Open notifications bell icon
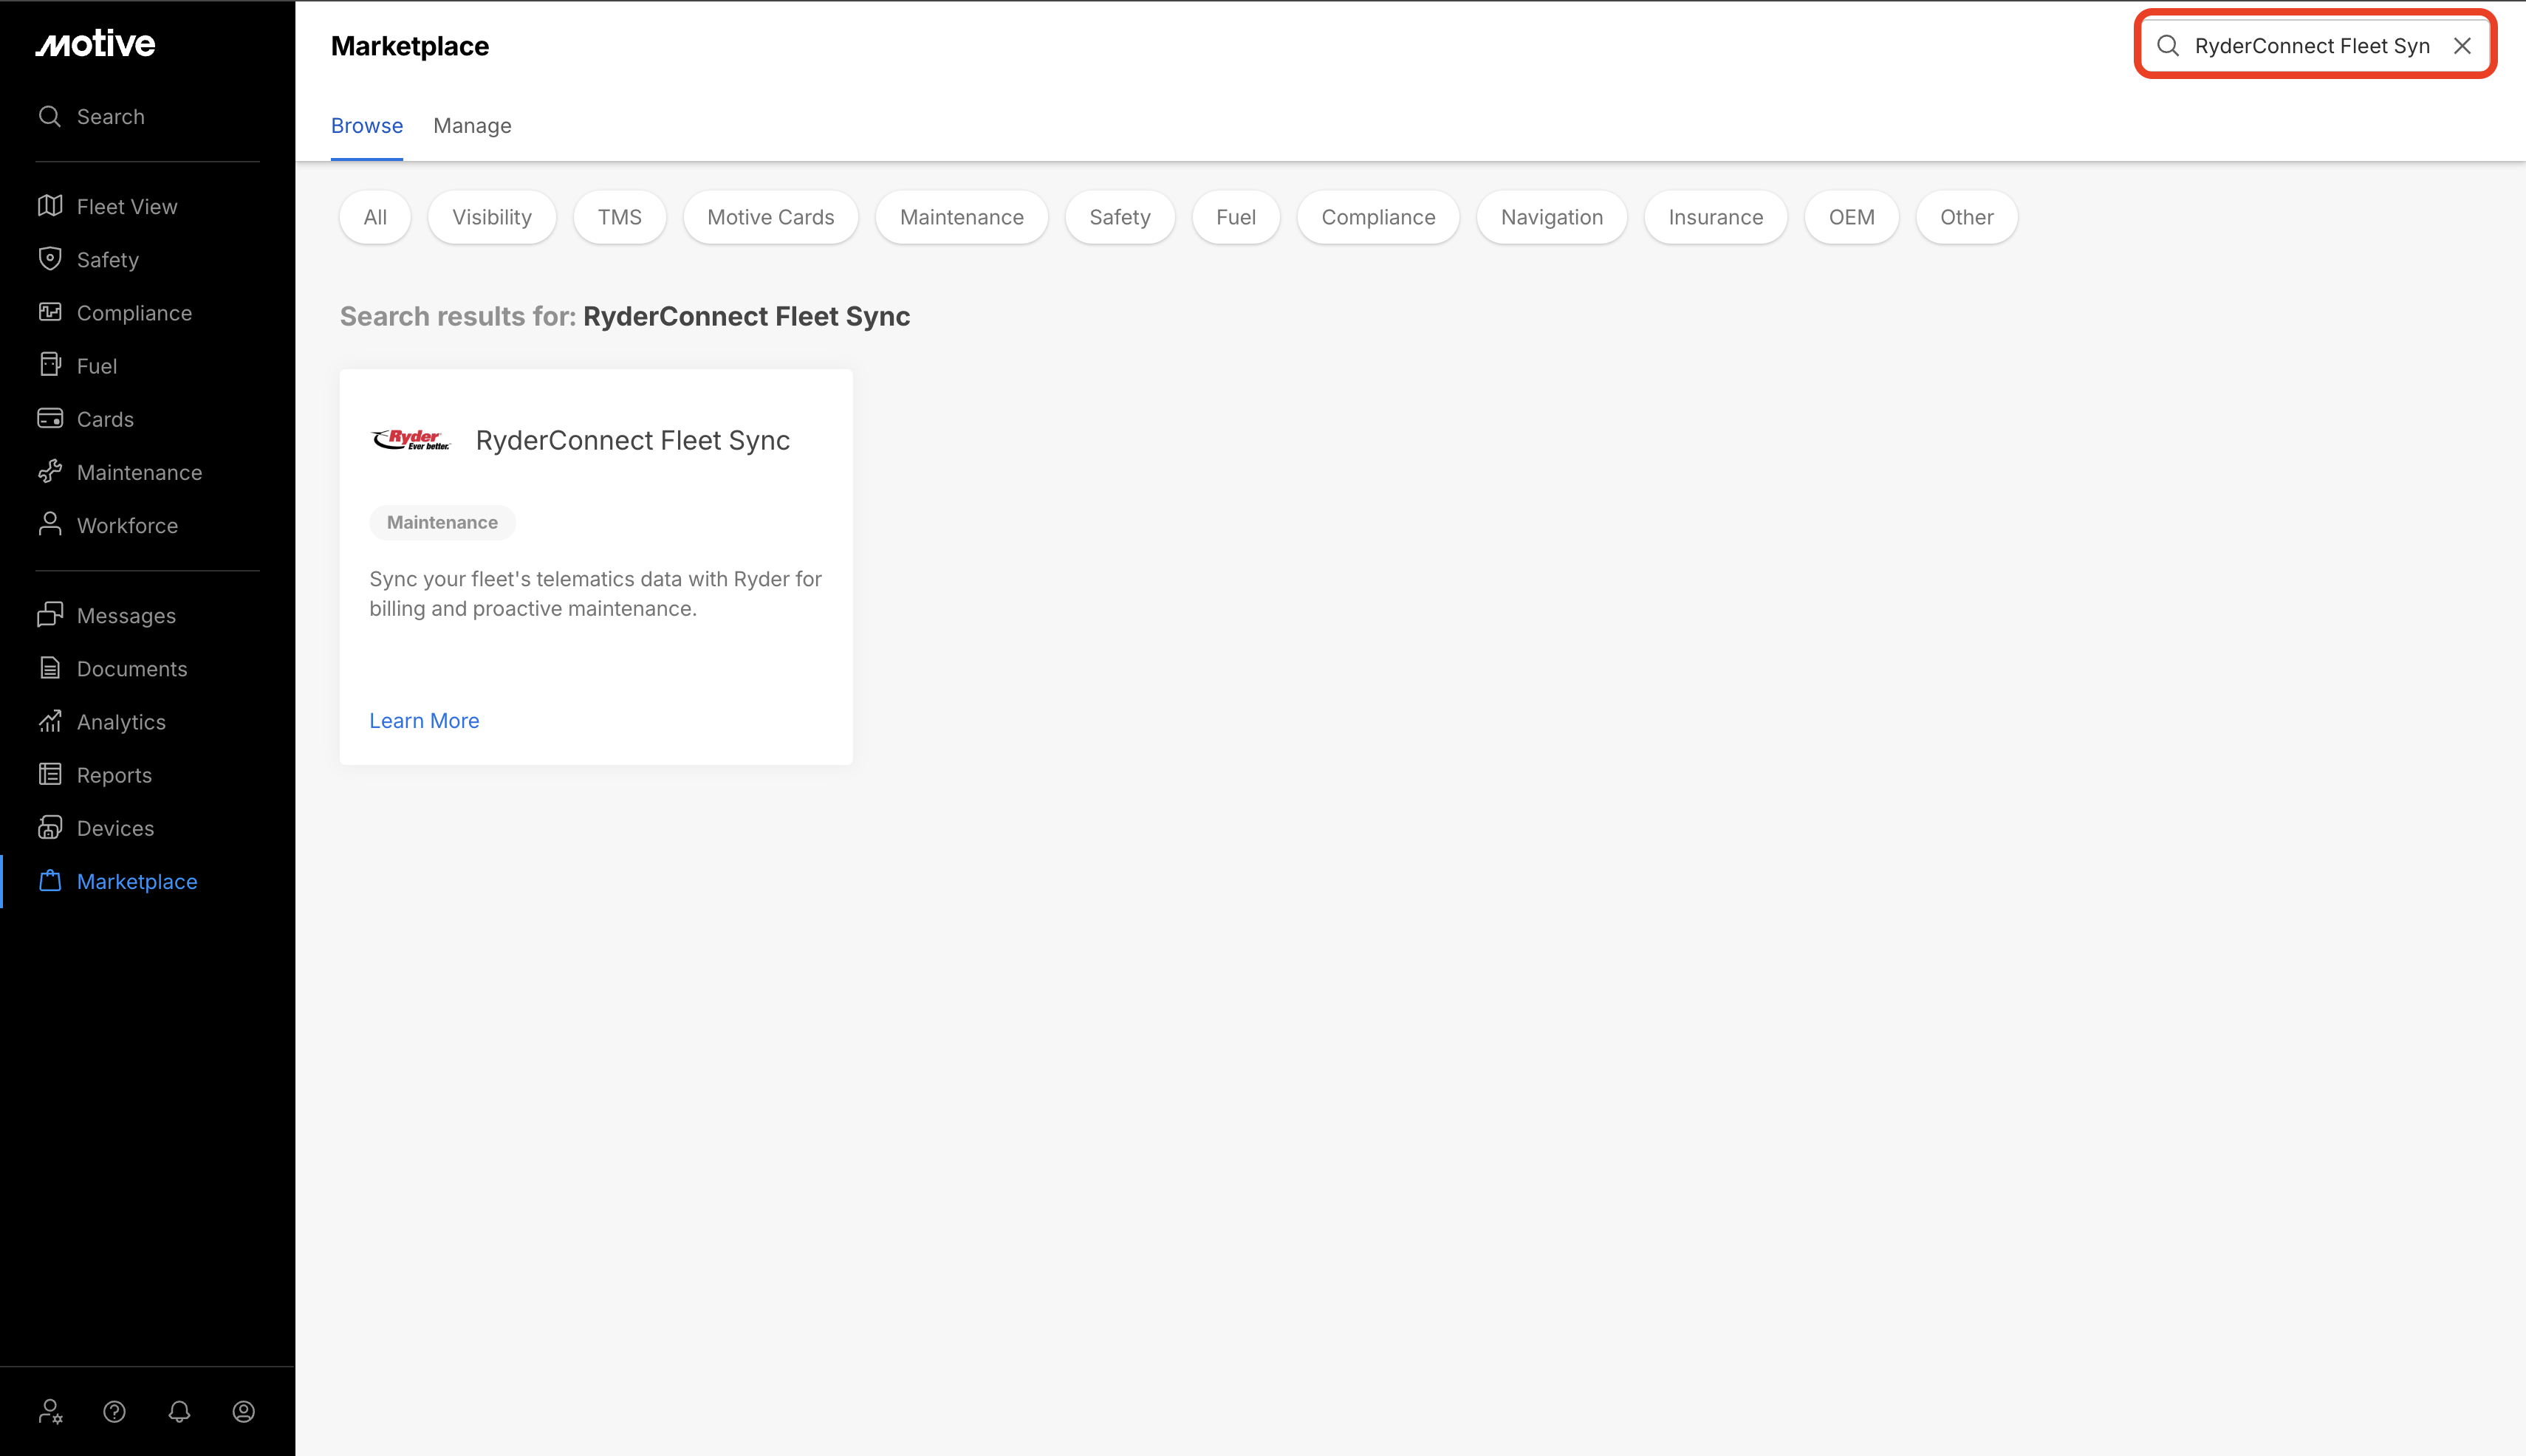Screen dimensions: 2526x1456 pos(179,1411)
